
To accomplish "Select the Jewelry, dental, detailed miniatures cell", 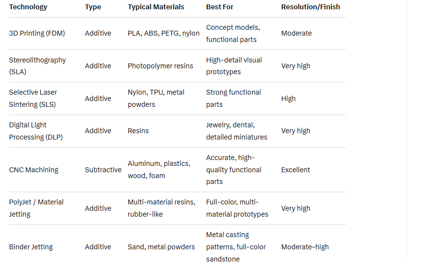I will [237, 131].
